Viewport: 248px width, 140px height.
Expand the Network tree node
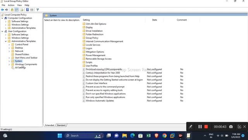[x=9, y=51]
